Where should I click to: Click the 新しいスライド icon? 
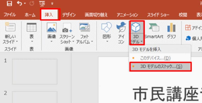point(10,27)
